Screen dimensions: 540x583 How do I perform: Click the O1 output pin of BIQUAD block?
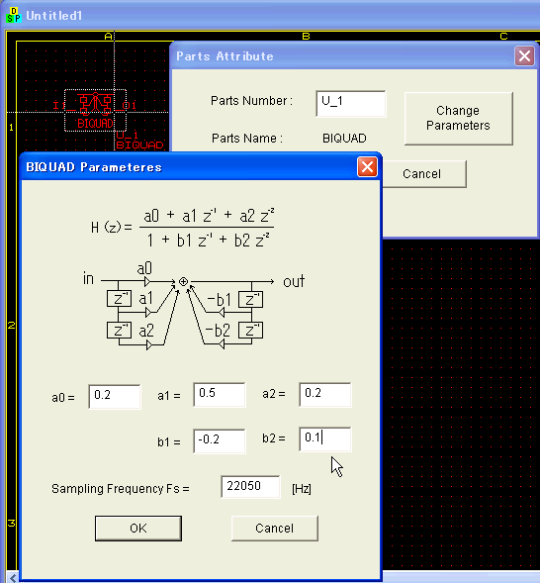coord(129,106)
